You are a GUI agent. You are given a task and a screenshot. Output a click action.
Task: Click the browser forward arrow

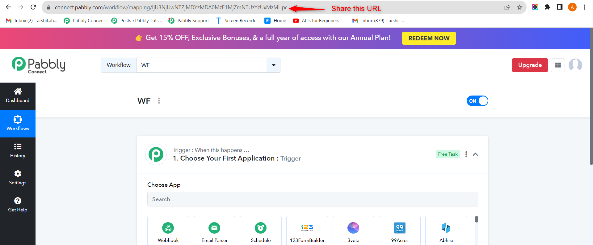tap(21, 7)
